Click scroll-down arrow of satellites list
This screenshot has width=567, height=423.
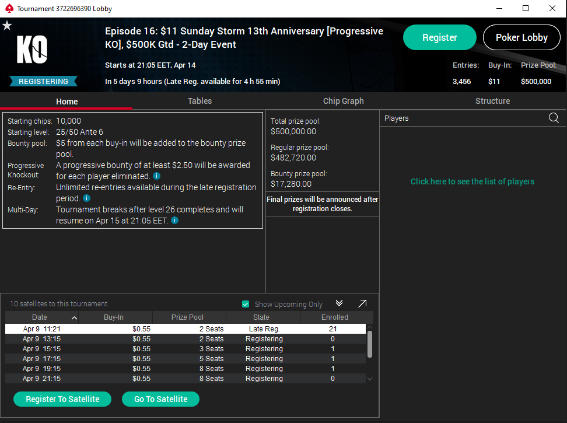click(370, 379)
